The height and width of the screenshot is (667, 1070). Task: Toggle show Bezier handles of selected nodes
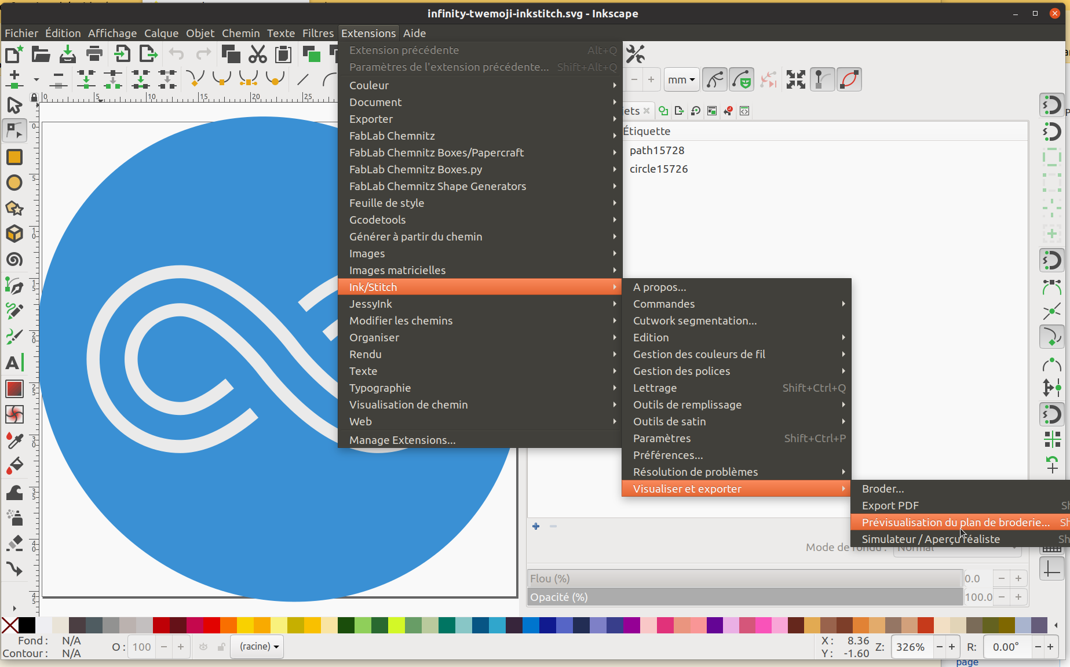coord(822,79)
